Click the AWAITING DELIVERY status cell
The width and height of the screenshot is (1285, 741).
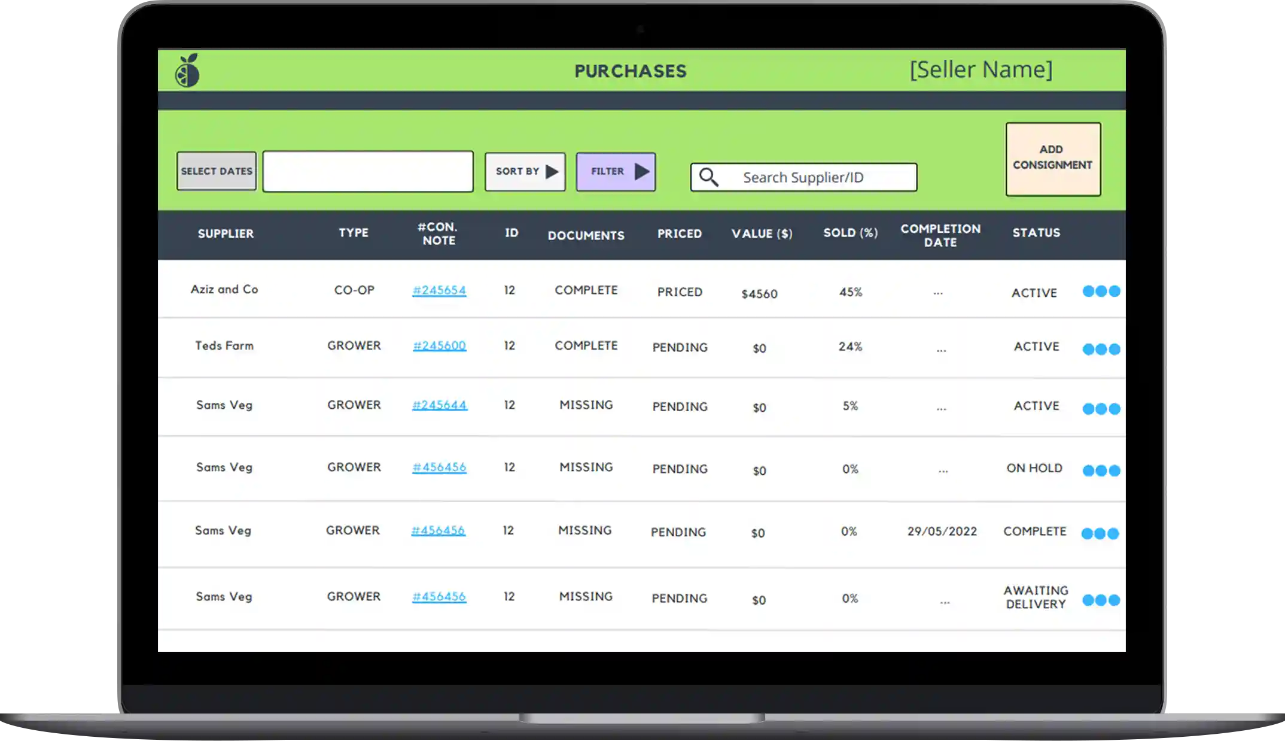pyautogui.click(x=1036, y=597)
